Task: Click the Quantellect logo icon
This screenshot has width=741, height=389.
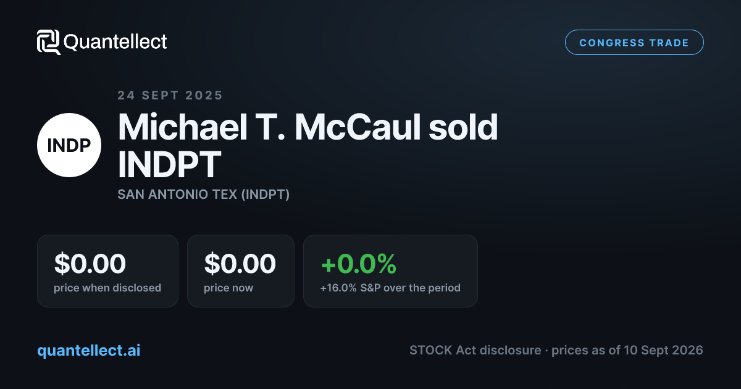Action: pyautogui.click(x=49, y=42)
